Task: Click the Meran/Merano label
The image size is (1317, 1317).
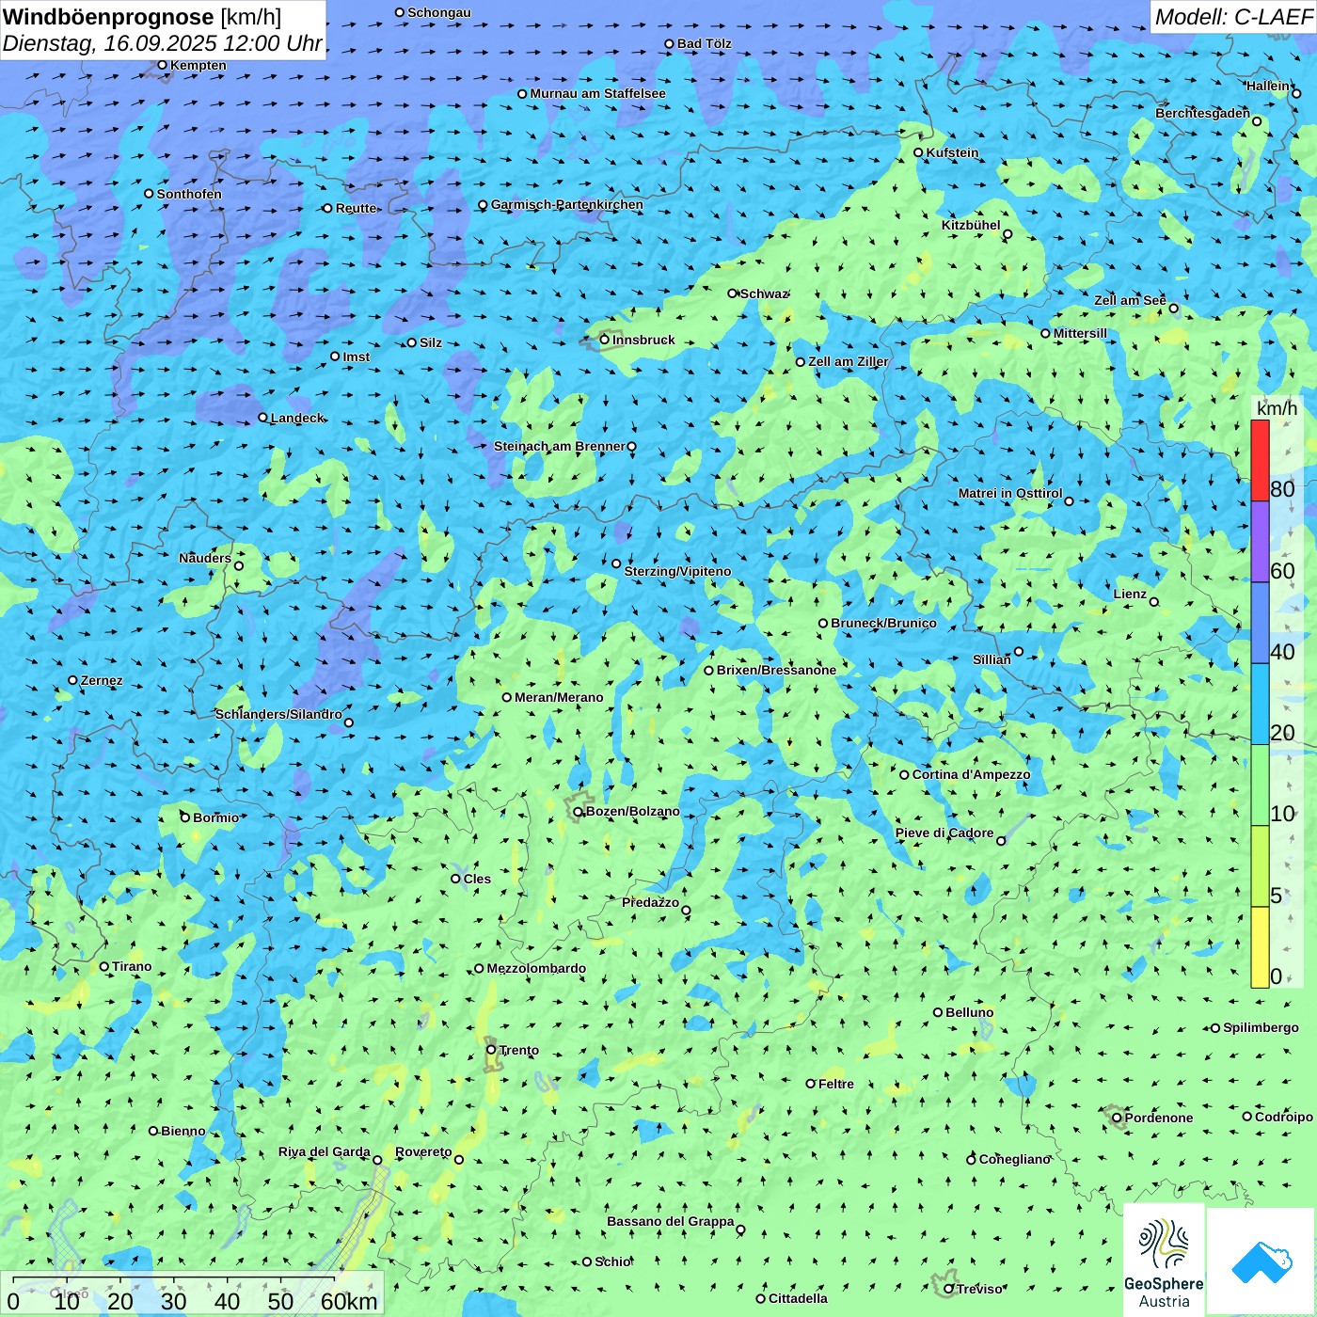Action: pyautogui.click(x=559, y=697)
